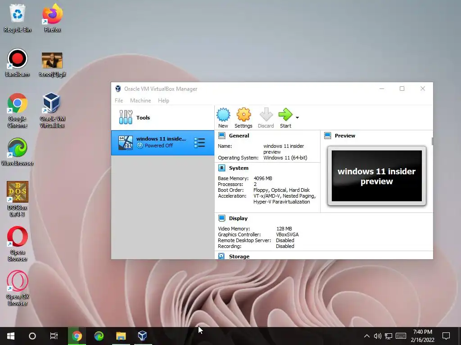Select the DOSBox 0.74-3 desktop shortcut

18,199
